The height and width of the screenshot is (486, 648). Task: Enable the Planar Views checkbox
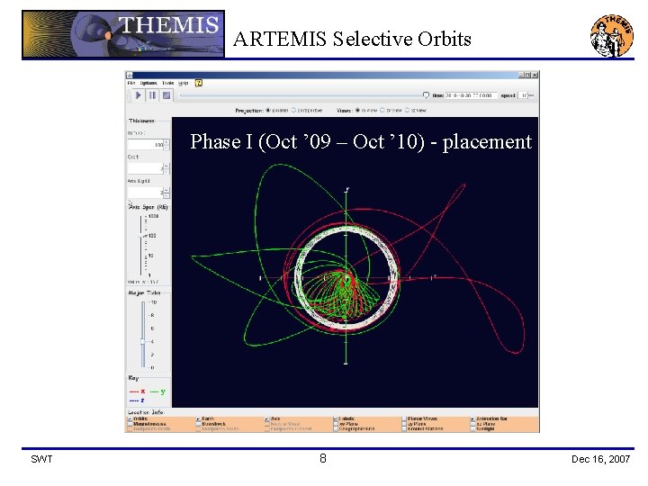pyautogui.click(x=404, y=419)
